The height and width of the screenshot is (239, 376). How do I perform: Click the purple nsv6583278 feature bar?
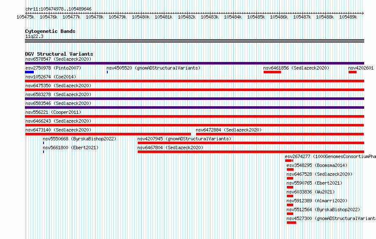click(194, 99)
